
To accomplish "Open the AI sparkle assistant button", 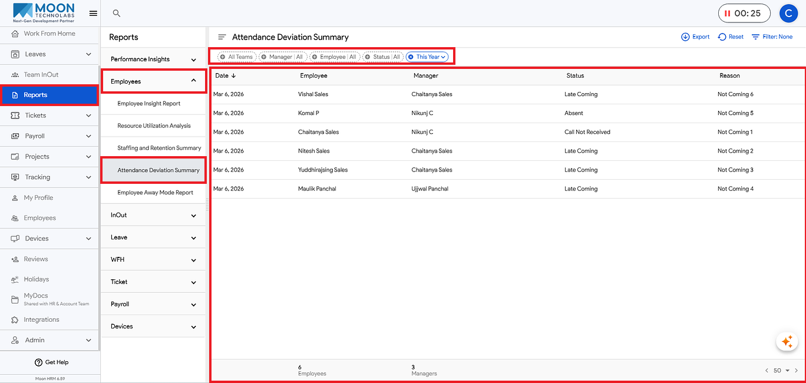I will point(787,341).
